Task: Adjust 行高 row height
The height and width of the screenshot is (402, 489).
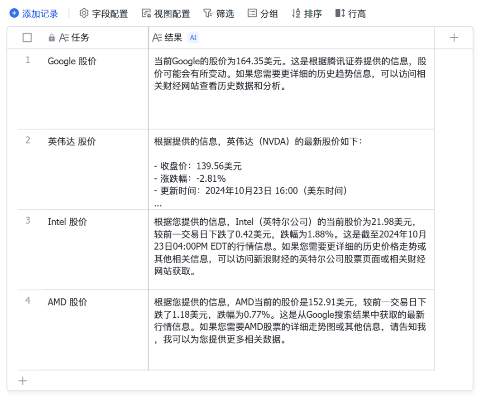Action: click(350, 14)
